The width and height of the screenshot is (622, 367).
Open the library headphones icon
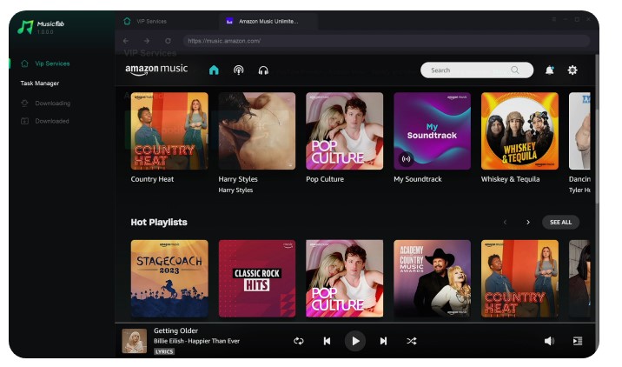[x=263, y=70]
